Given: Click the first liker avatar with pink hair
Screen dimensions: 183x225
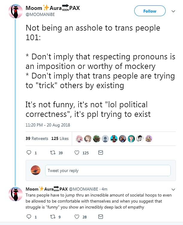Looking at the screenshot, I should [79, 138].
